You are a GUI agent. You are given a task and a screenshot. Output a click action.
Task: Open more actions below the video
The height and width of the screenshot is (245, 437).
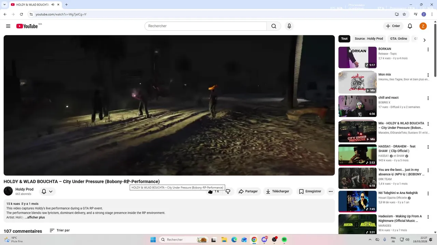point(330,192)
